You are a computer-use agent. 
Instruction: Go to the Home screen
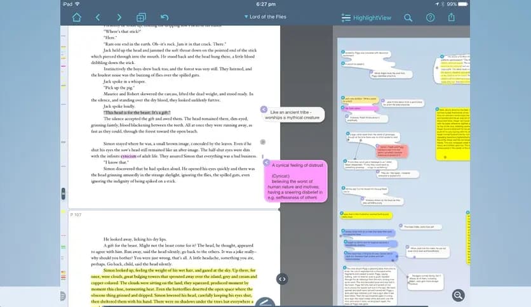(x=77, y=17)
